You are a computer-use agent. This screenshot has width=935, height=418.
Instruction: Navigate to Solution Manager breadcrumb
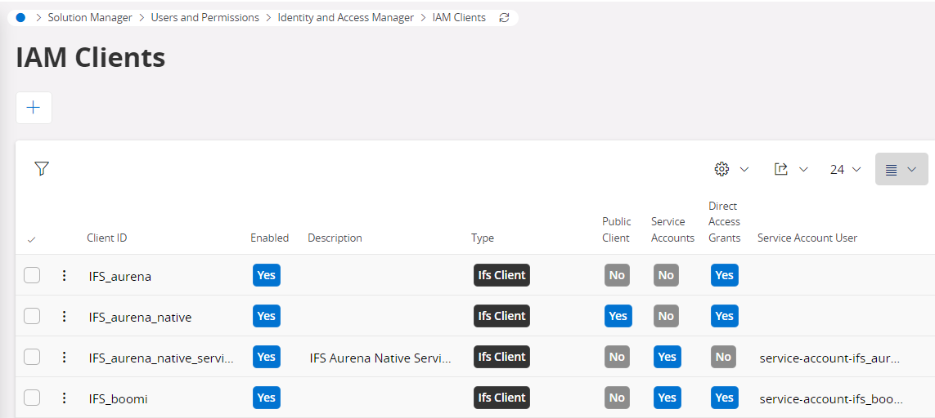pyautogui.click(x=90, y=17)
